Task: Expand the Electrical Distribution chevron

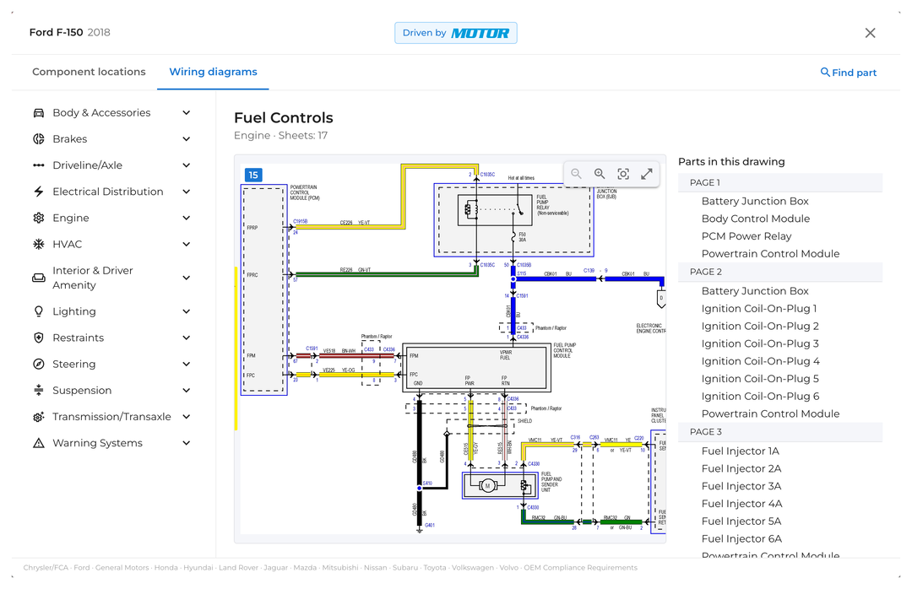Action: [186, 192]
